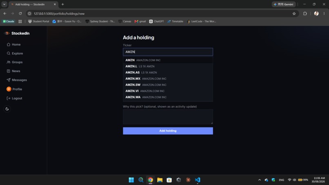Close the Add holding tab
The height and width of the screenshot is (185, 329).
(x=55, y=4)
